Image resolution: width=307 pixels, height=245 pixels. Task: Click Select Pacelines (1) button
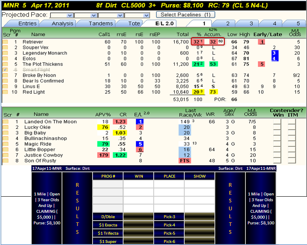(x=186, y=15)
